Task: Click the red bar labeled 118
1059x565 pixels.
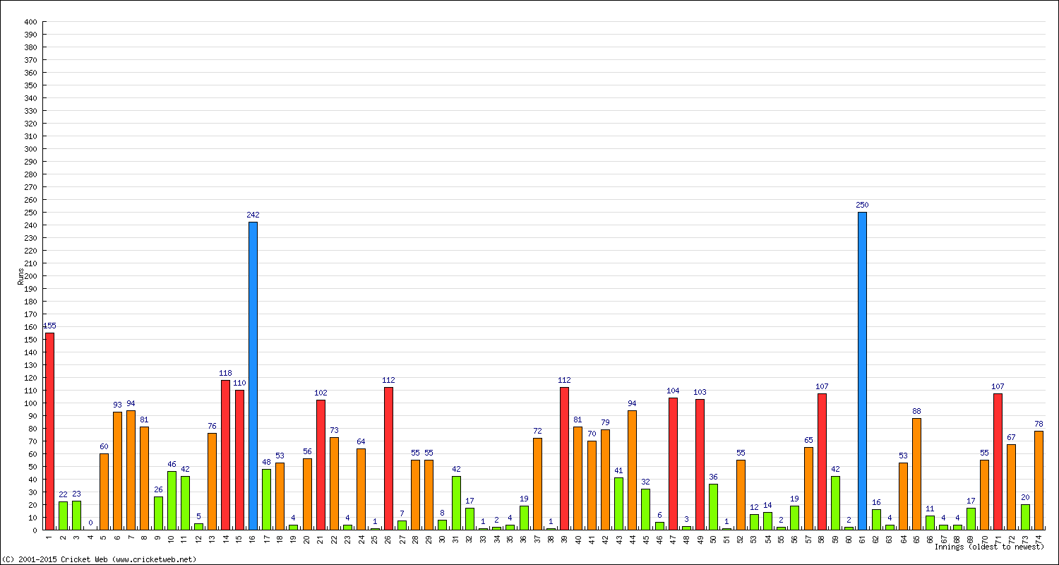Action: 225,455
